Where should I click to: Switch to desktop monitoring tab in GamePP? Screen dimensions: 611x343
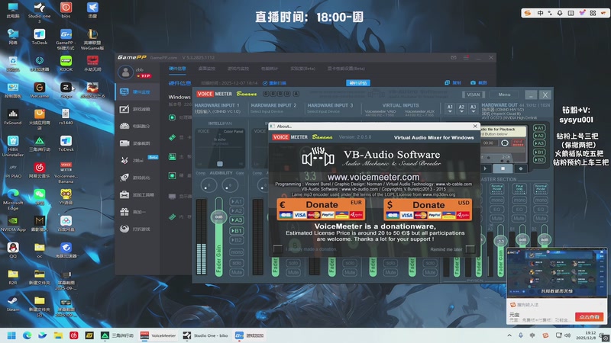[x=206, y=69]
